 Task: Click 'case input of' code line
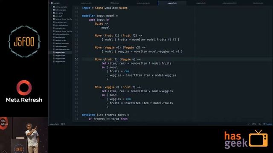point(99,20)
